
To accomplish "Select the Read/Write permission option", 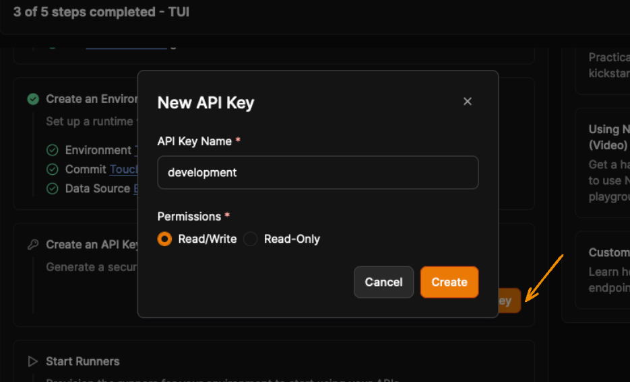I will pos(164,239).
